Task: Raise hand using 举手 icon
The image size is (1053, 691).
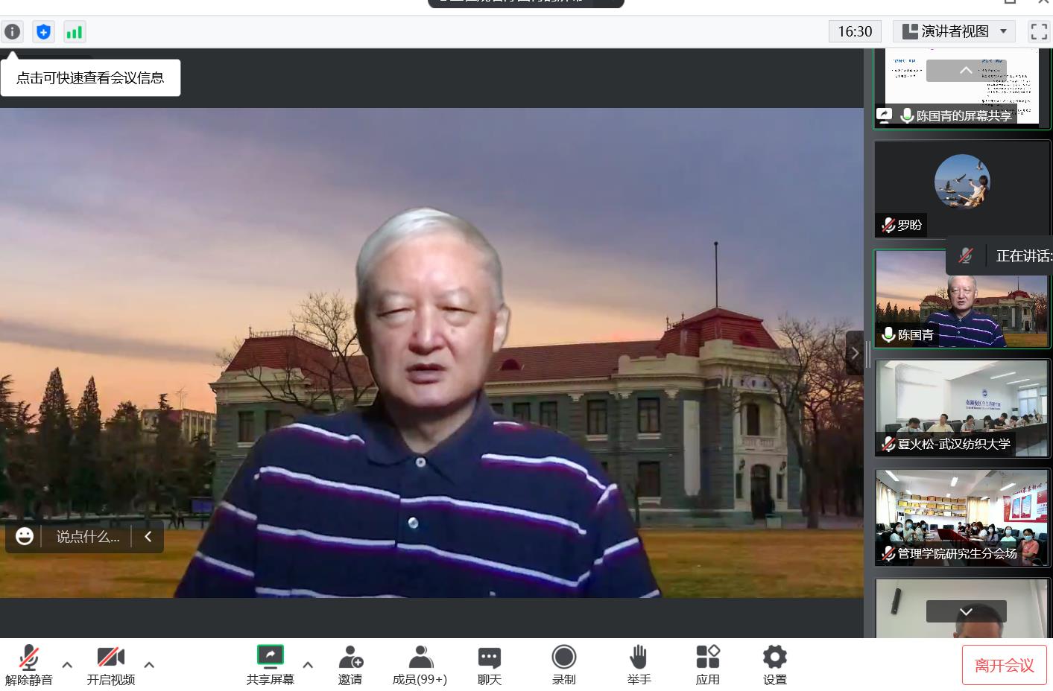Action: pos(639,664)
